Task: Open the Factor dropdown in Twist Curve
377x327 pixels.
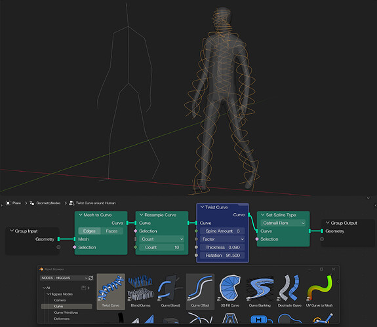Action: [x=223, y=239]
